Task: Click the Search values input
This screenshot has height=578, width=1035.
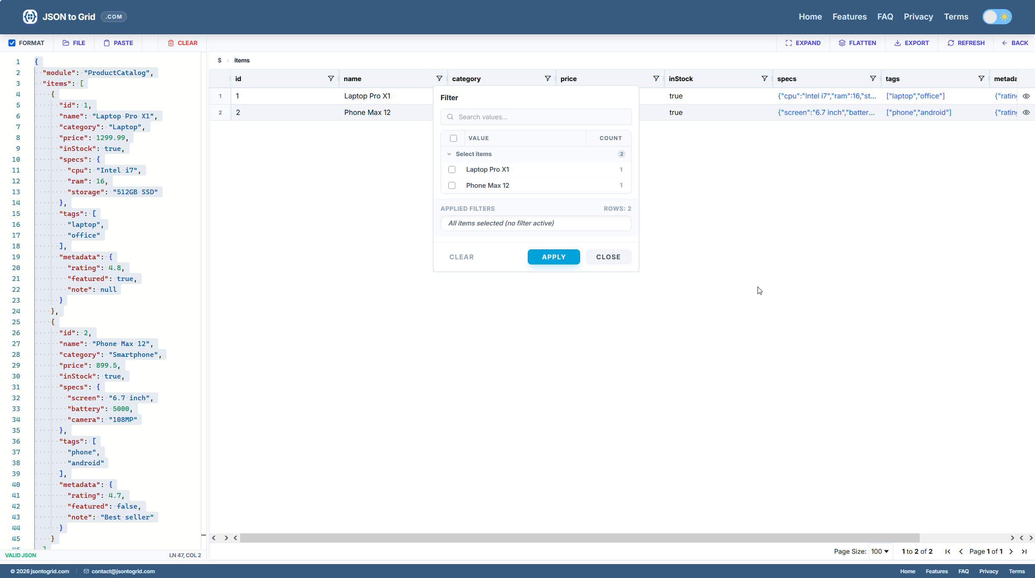Action: (536, 117)
